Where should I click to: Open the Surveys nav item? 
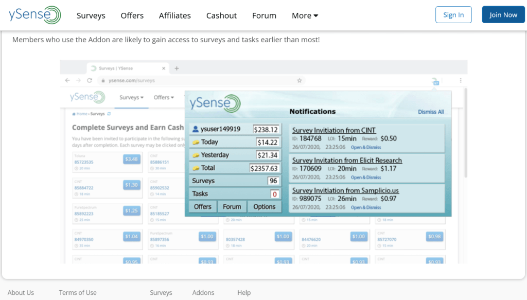click(x=91, y=15)
